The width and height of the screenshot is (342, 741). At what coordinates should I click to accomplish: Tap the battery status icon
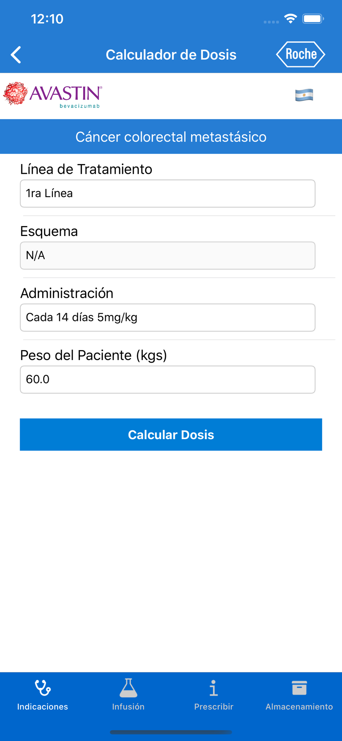coord(313,19)
